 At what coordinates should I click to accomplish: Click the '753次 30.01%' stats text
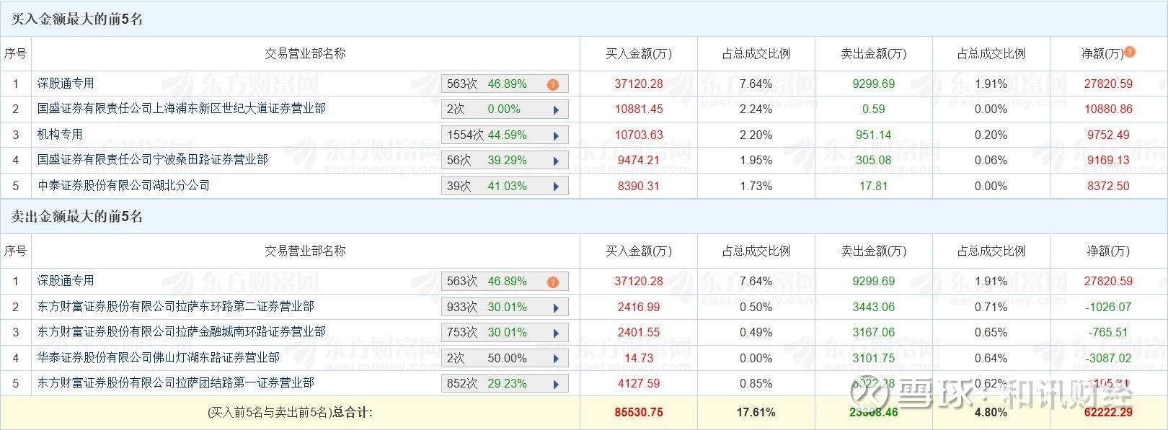[487, 333]
